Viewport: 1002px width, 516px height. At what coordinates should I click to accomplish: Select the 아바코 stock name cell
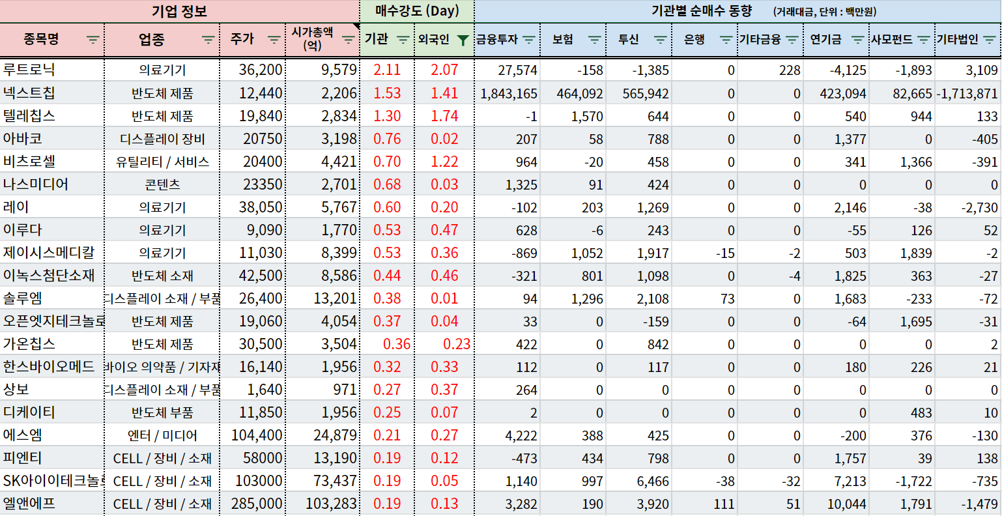pos(52,138)
